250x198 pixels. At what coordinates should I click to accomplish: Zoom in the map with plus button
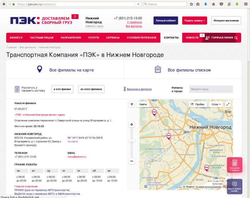131,125
